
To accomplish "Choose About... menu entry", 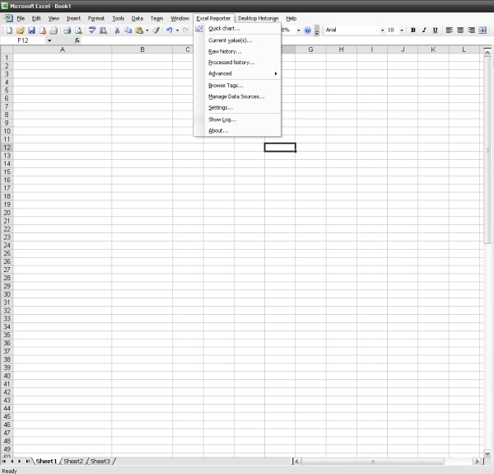I will [237, 130].
